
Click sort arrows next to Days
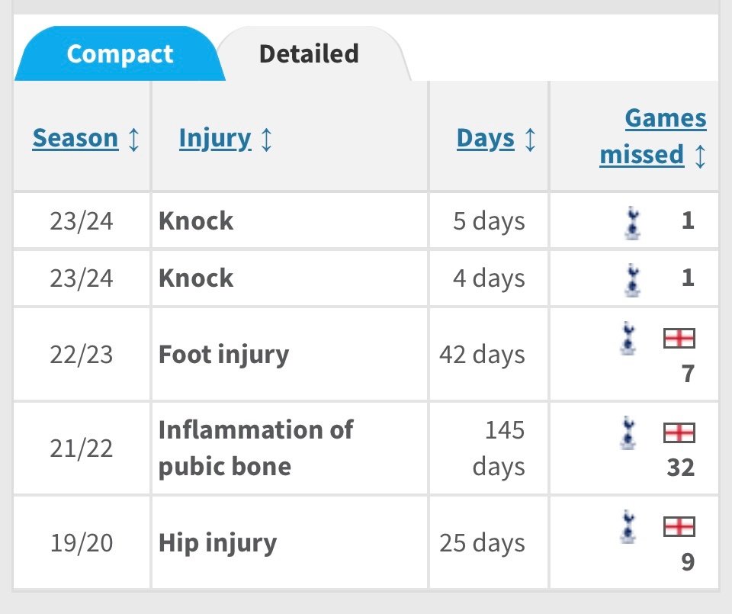[530, 140]
